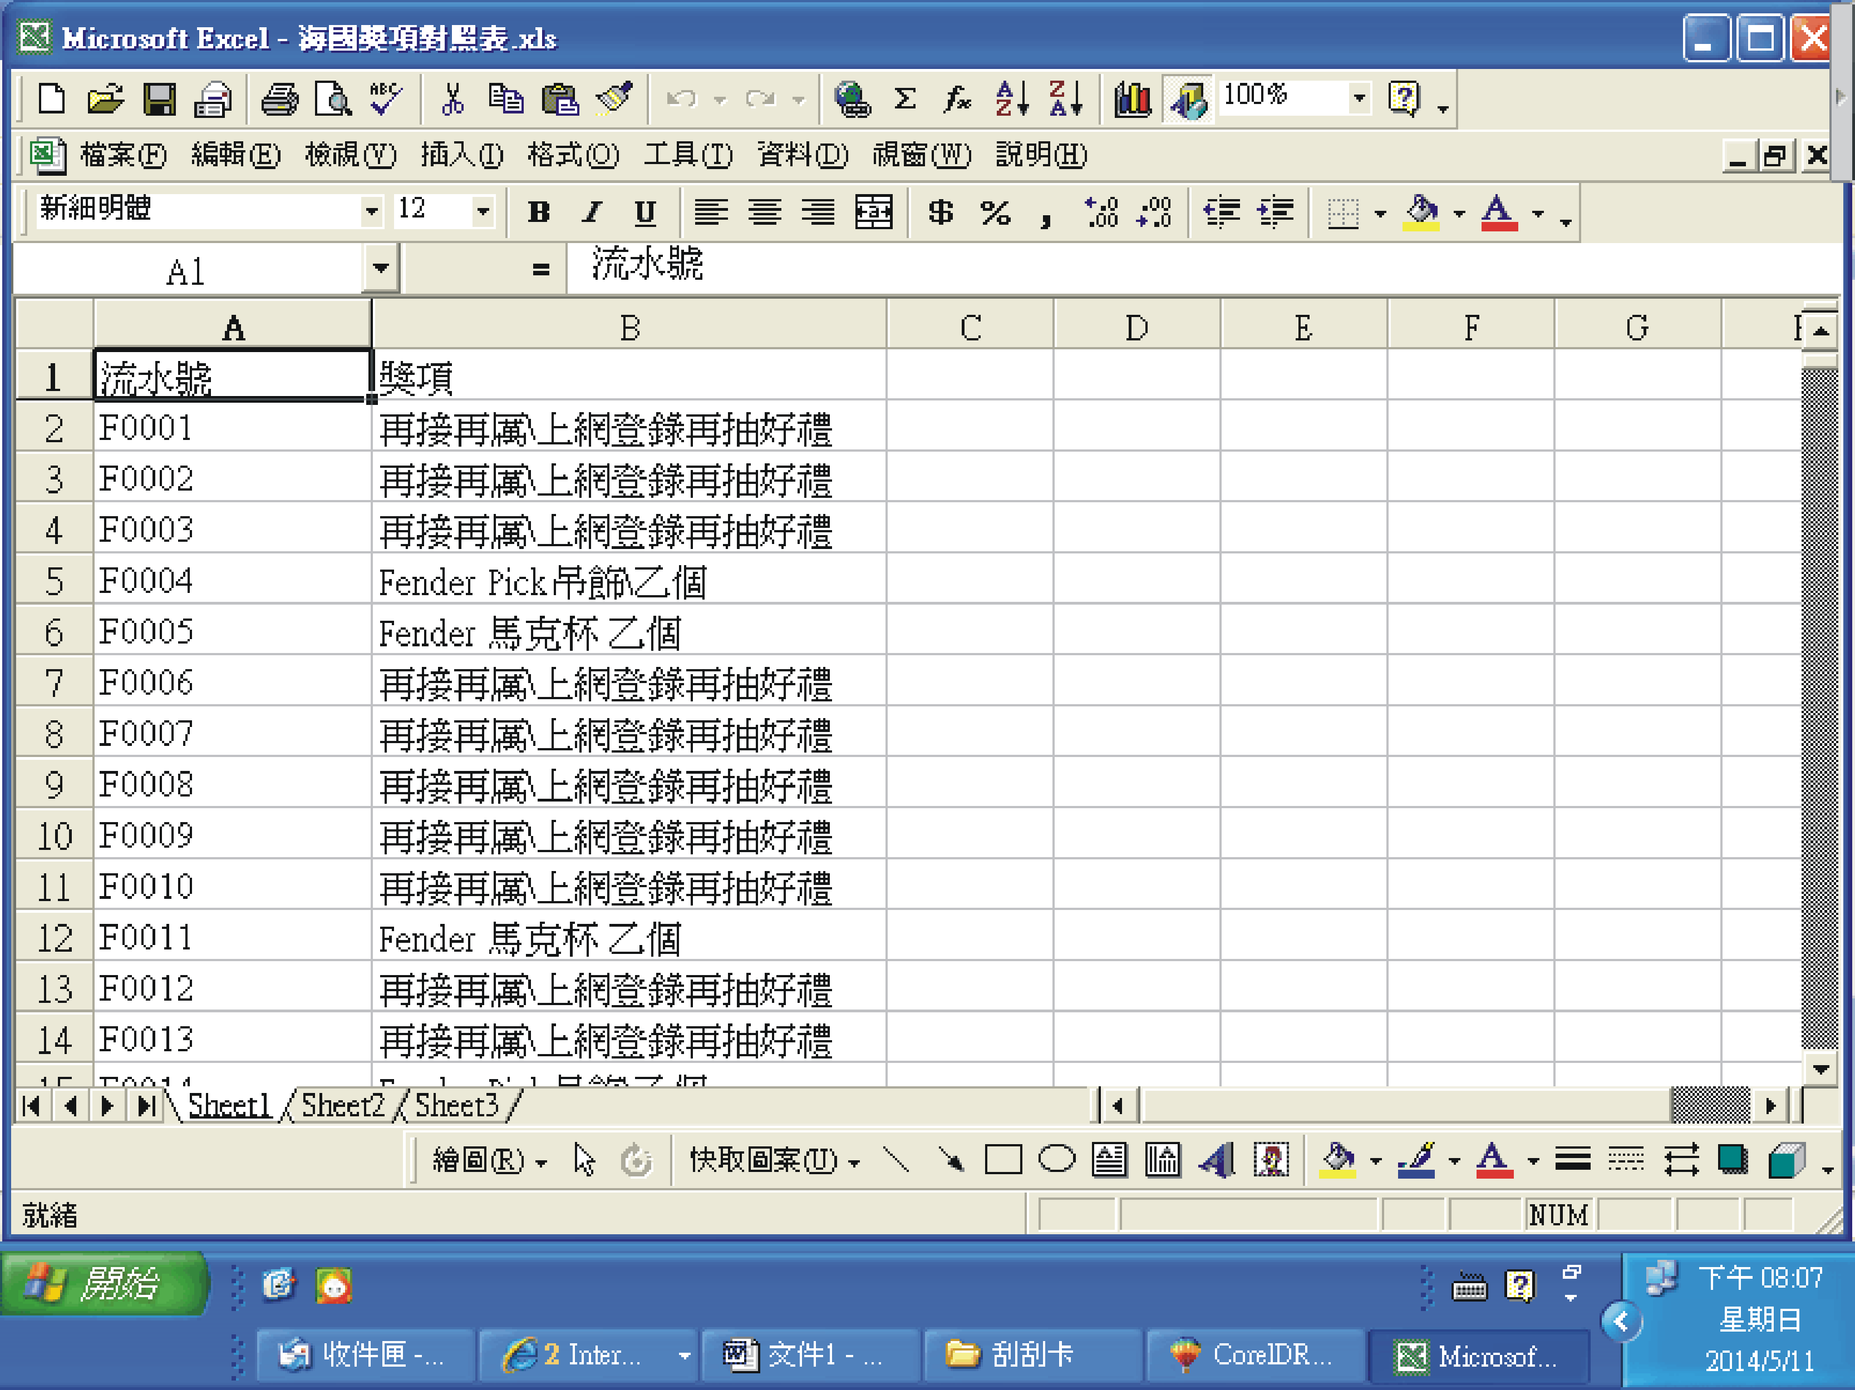Screen dimensions: 1855x1390
Task: Cut the selection with the scissors icon
Action: coord(453,99)
